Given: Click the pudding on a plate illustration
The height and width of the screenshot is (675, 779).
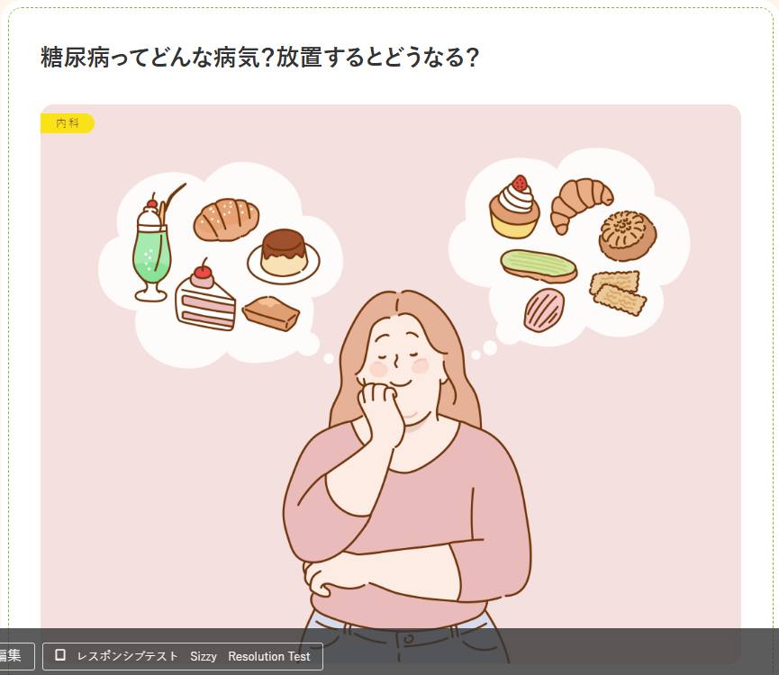Looking at the screenshot, I should (283, 256).
